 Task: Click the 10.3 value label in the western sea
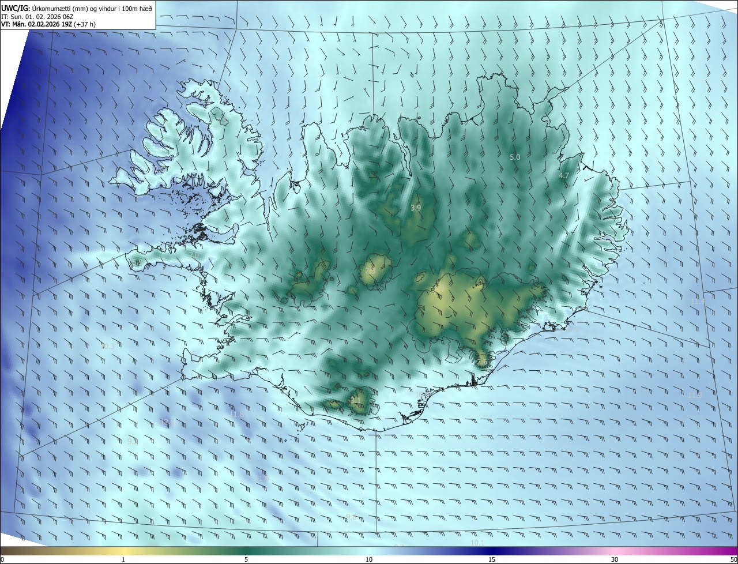(x=107, y=347)
